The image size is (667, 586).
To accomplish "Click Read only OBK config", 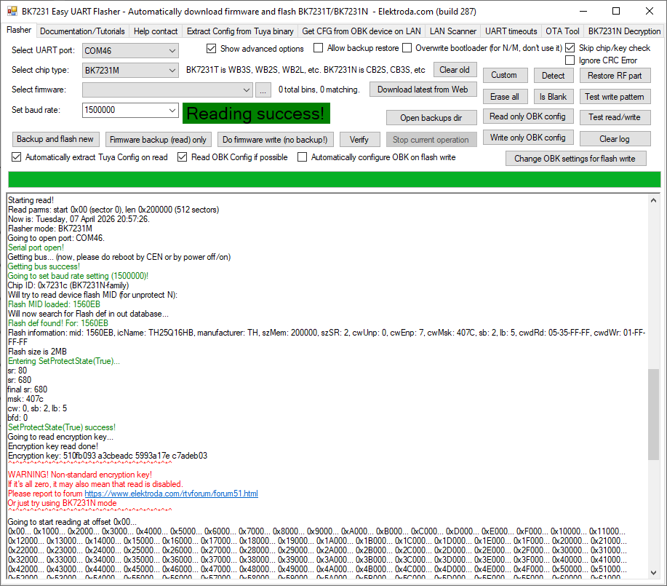I will 527,116.
